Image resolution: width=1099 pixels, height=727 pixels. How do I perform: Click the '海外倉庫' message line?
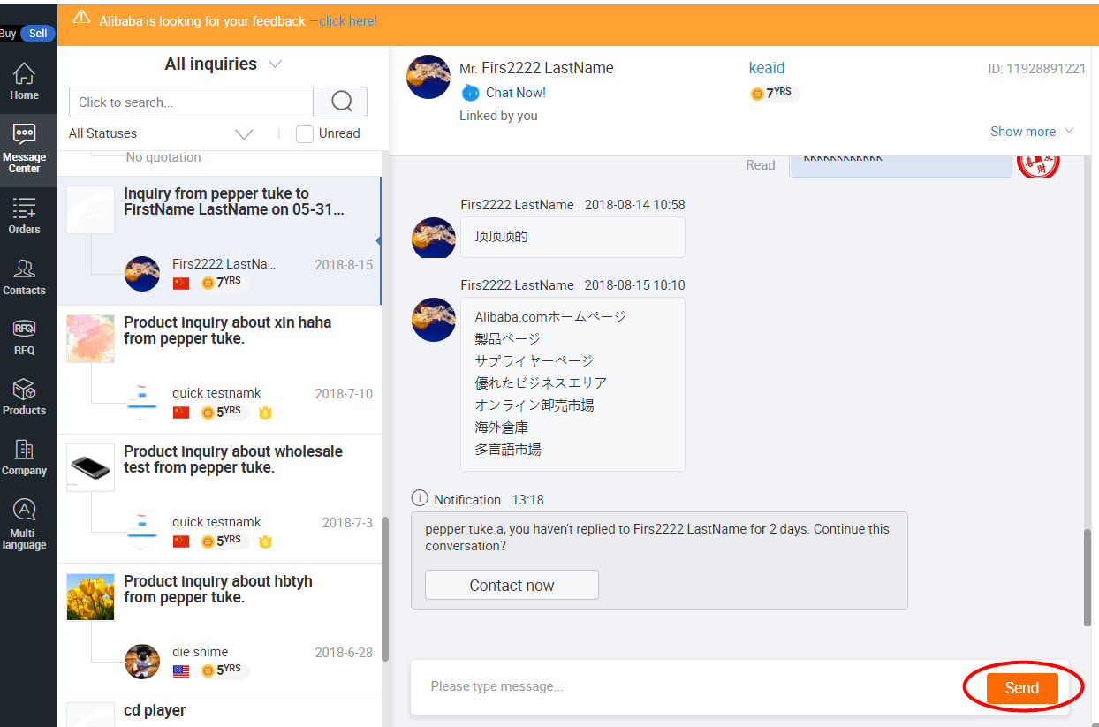click(501, 428)
